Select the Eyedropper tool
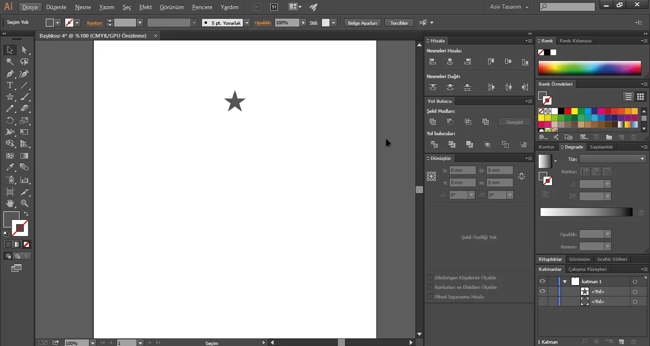Image resolution: width=650 pixels, height=346 pixels. coord(10,167)
